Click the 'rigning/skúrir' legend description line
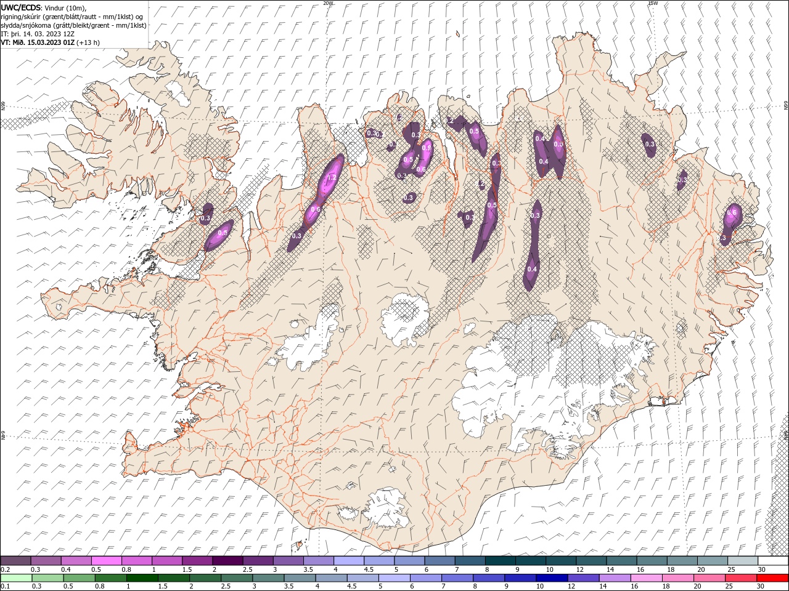 (x=72, y=17)
